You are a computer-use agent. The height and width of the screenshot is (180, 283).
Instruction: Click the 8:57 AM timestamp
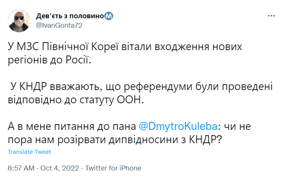tap(21, 168)
